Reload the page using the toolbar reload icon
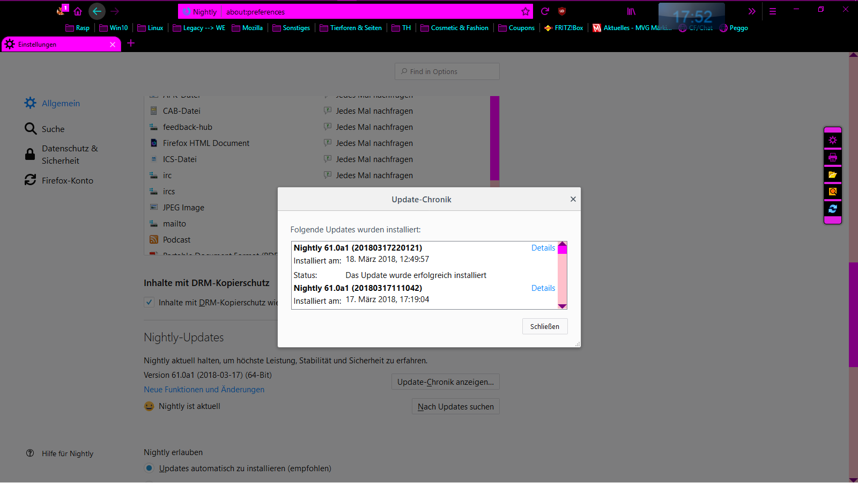Screen dimensions: 858x483 pos(545,11)
